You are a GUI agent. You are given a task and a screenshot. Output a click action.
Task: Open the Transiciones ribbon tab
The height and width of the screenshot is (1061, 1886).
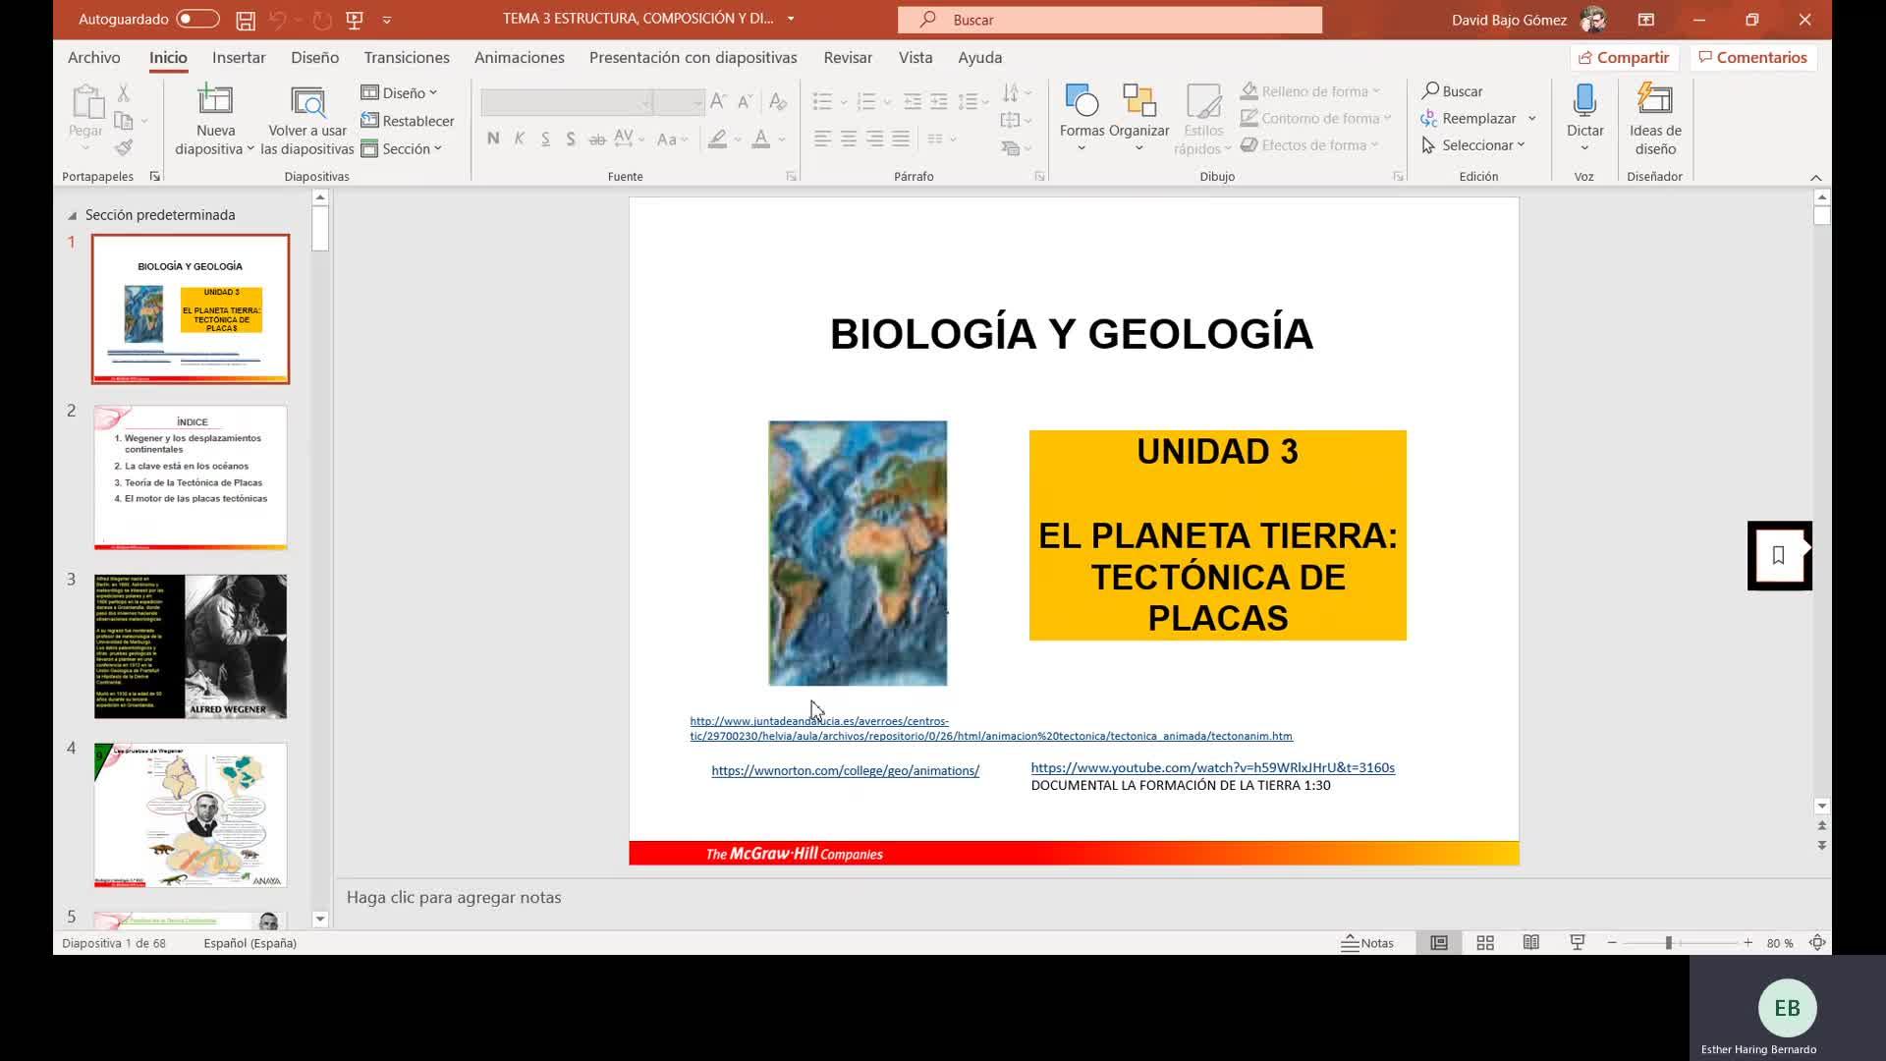[x=407, y=58]
